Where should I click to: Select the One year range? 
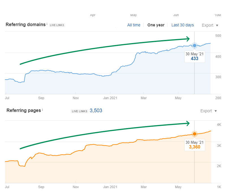click(156, 25)
